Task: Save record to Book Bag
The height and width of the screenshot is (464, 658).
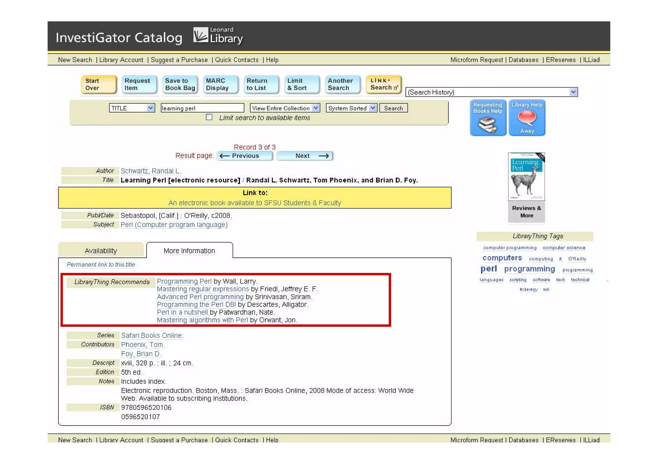Action: tap(180, 84)
